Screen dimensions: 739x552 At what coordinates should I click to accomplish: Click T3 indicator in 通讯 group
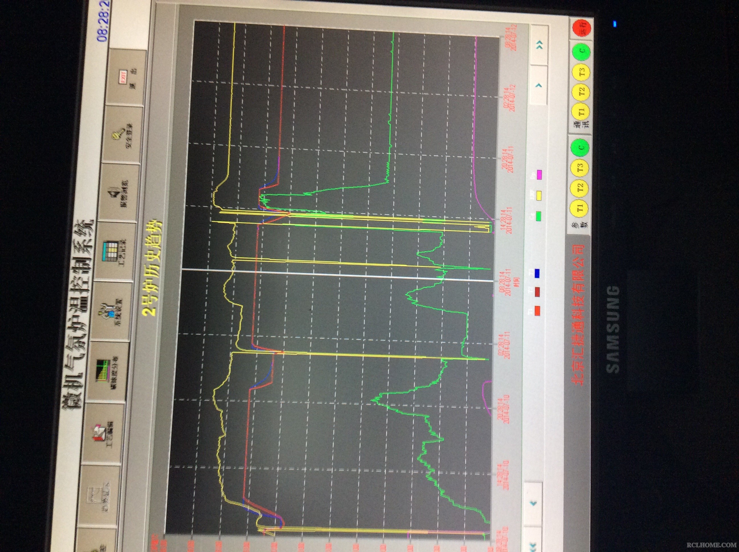pos(582,72)
